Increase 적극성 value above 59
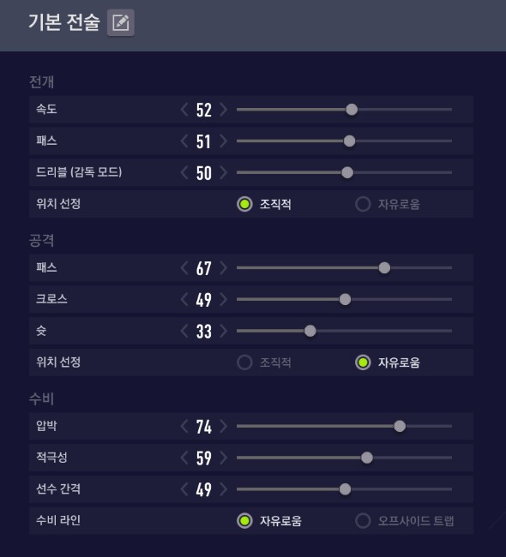Viewport: 506px width, 557px height. coord(223,458)
